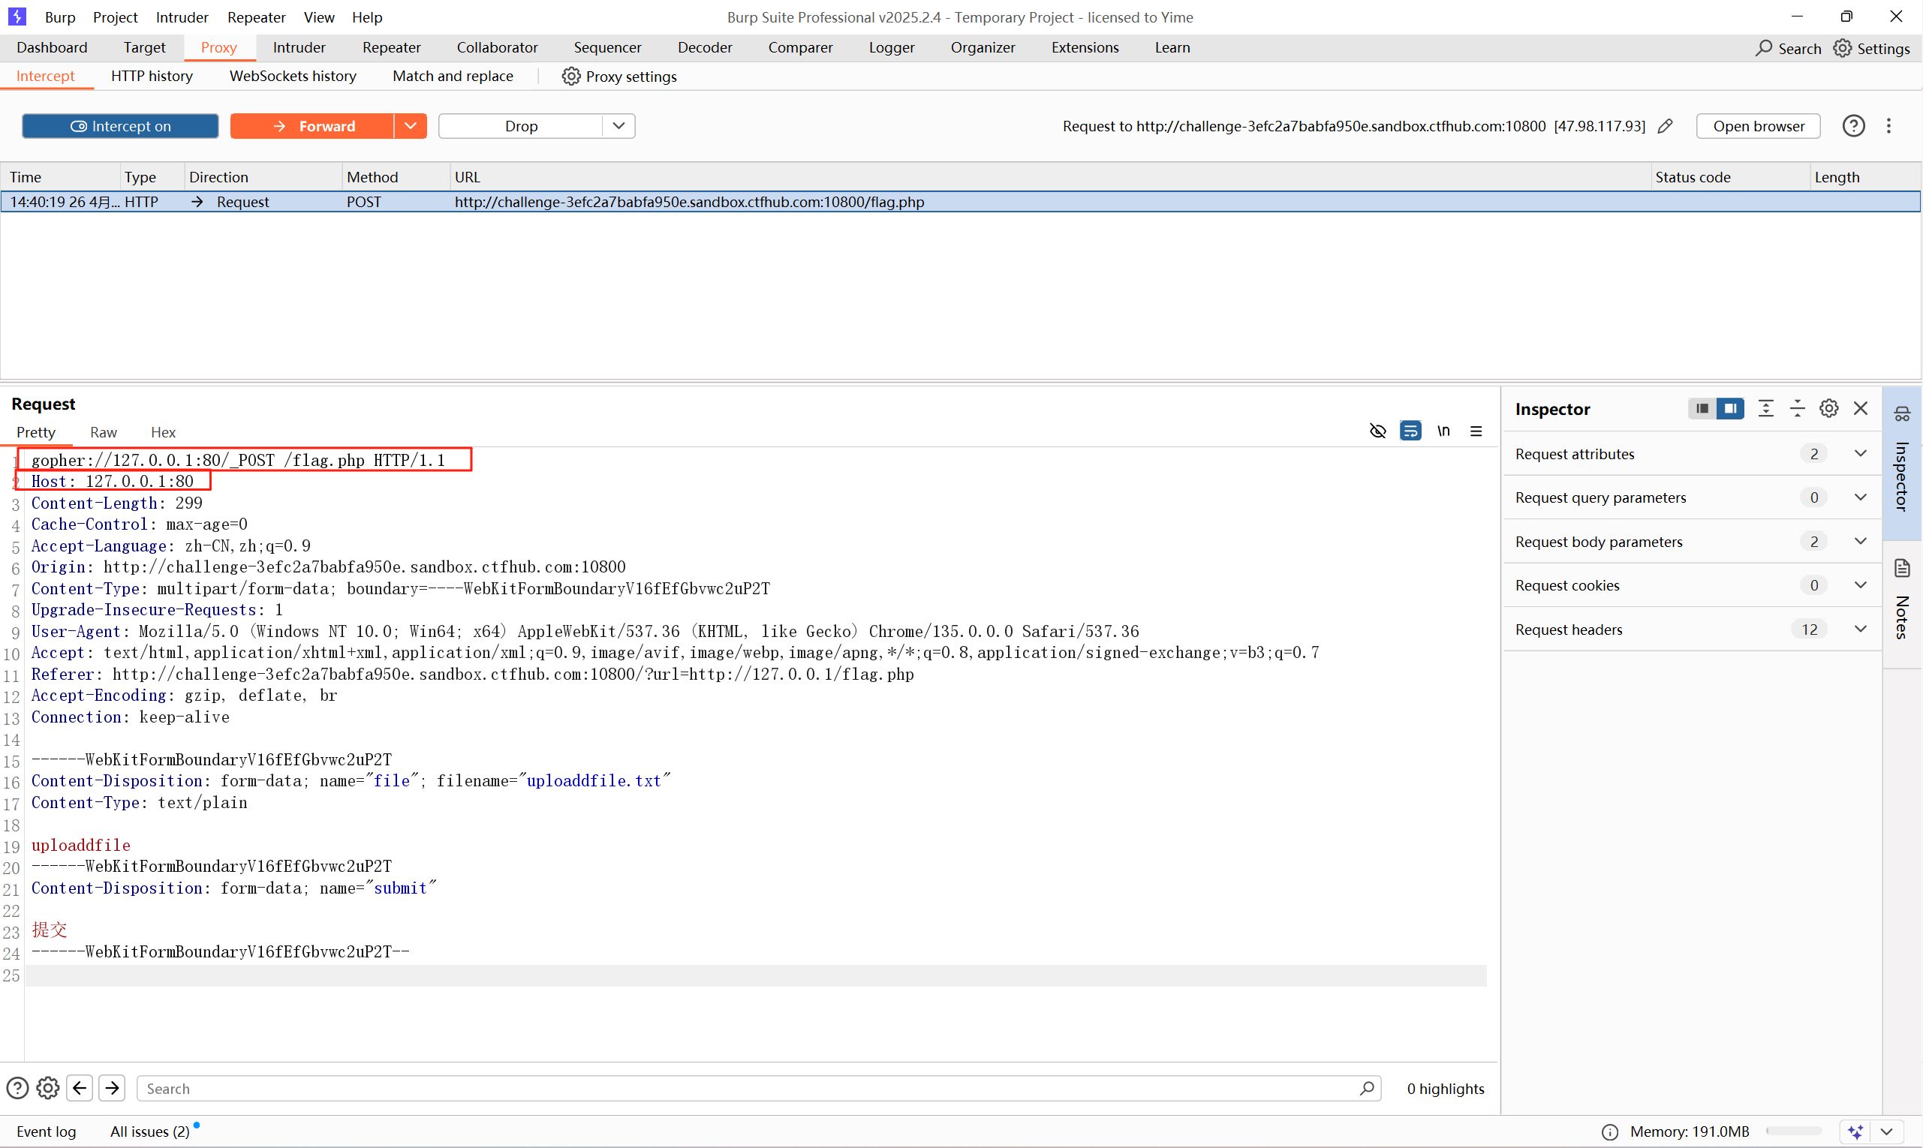Switch to the Decoder tab

(705, 47)
